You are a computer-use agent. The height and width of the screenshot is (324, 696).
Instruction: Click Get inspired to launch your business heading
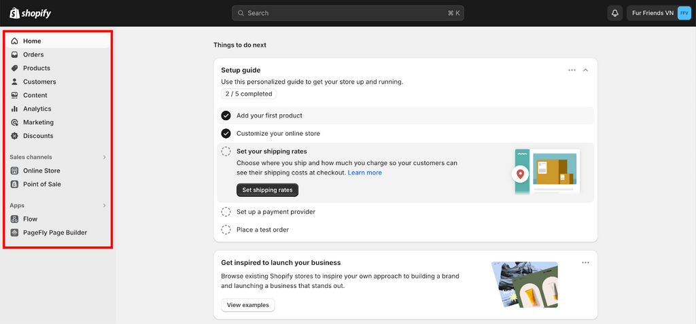(281, 263)
